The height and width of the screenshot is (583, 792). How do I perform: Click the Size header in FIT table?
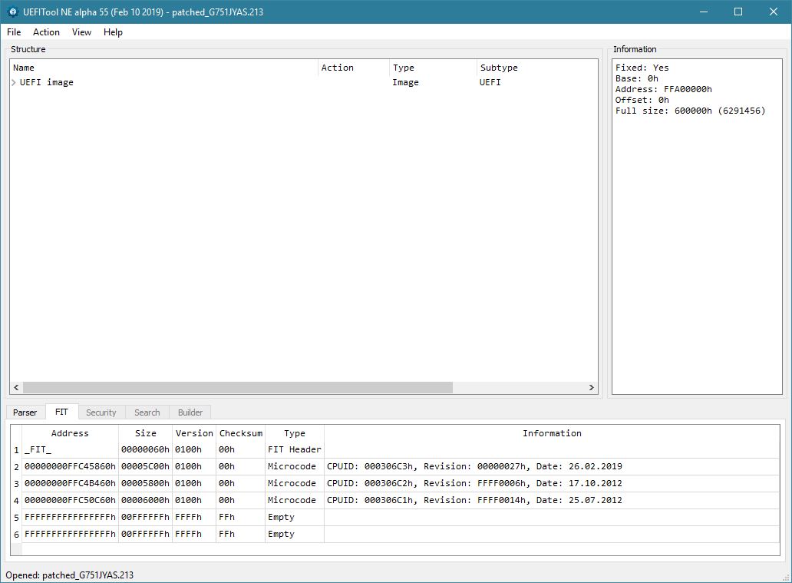coord(146,433)
